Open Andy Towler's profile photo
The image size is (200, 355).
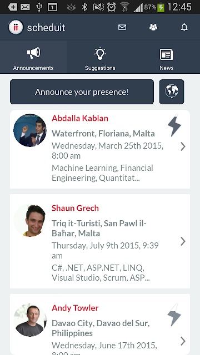point(30,320)
